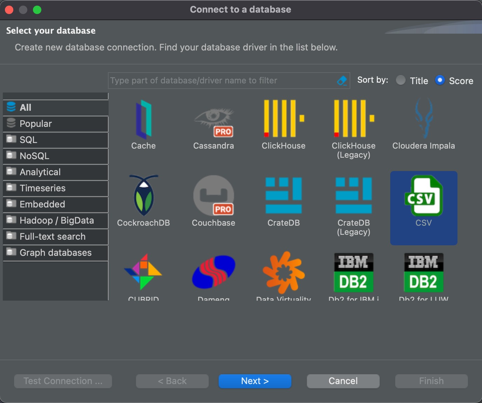This screenshot has height=403, width=482.
Task: Select the CSV driver icon
Action: (424, 195)
